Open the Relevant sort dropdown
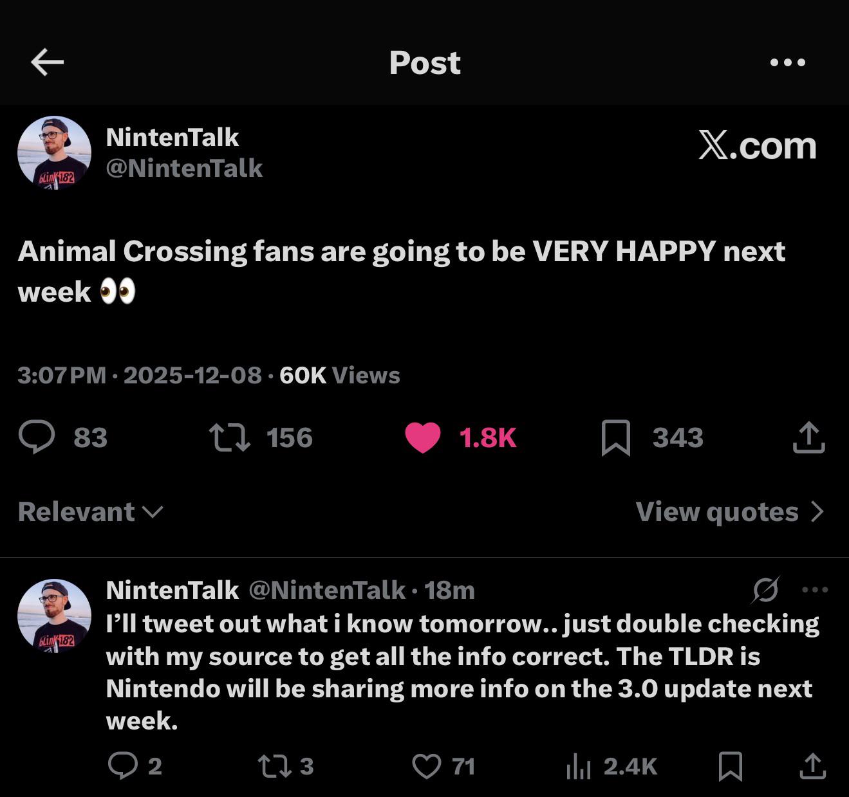Screen dimensions: 849x797 89,511
